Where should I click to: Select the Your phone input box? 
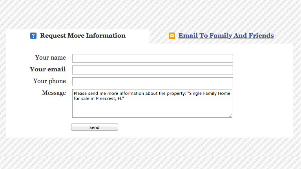coord(152,82)
